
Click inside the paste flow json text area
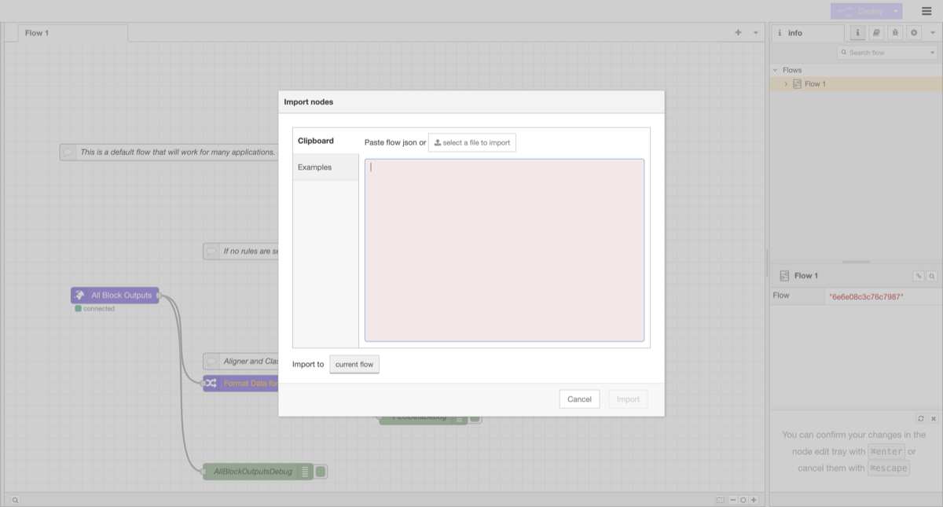click(x=504, y=248)
